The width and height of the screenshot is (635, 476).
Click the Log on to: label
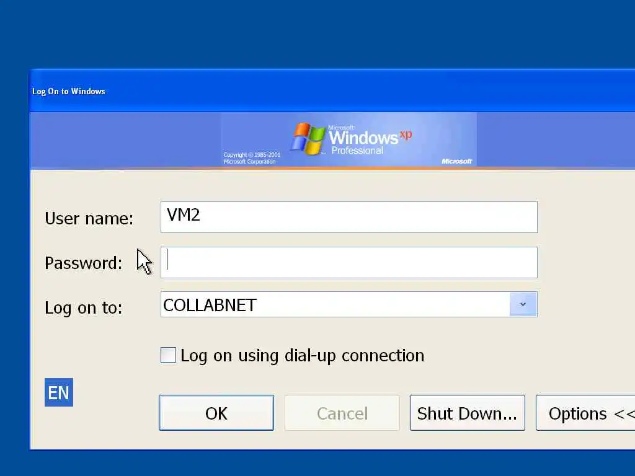click(x=84, y=308)
